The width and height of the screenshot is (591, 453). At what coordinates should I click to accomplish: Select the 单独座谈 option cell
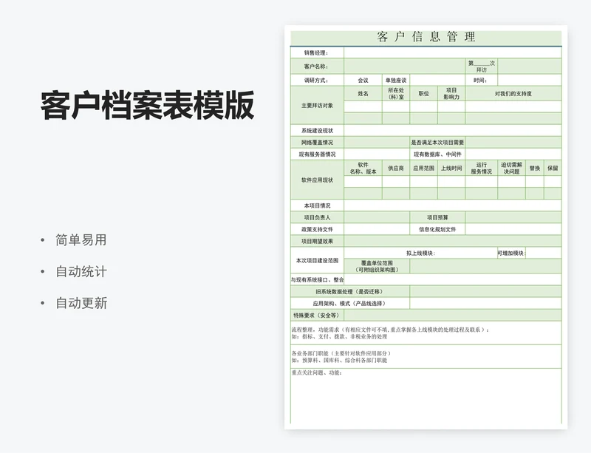pos(395,78)
